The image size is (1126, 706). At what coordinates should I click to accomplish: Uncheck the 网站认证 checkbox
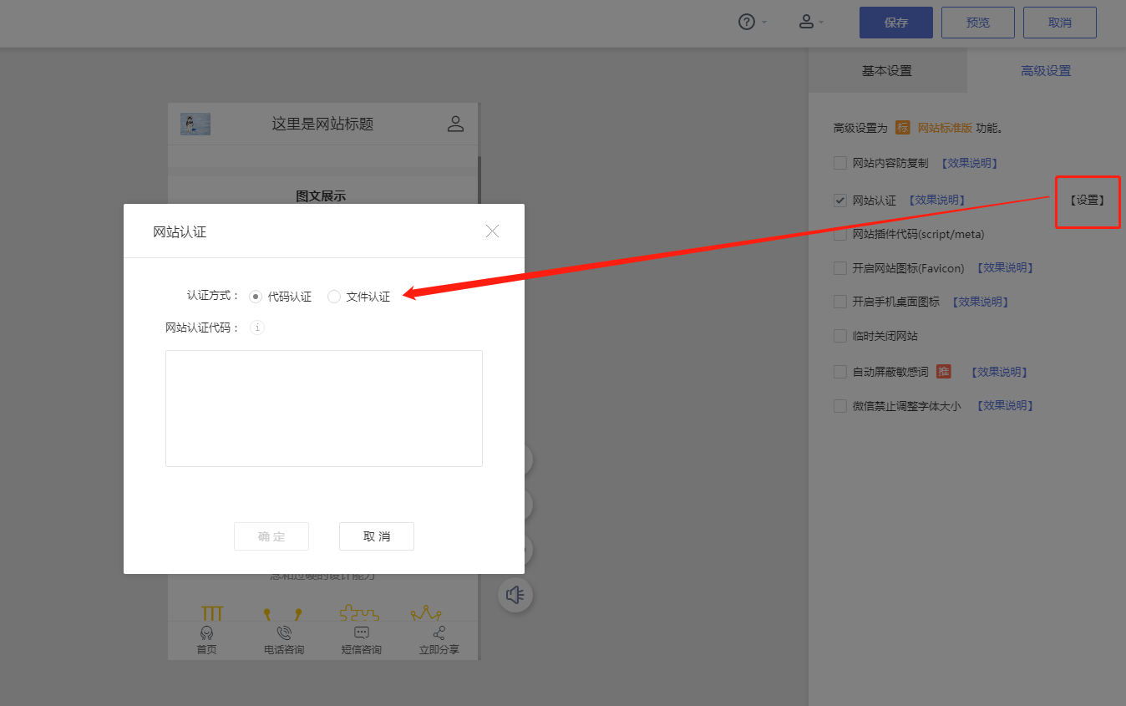tap(840, 201)
